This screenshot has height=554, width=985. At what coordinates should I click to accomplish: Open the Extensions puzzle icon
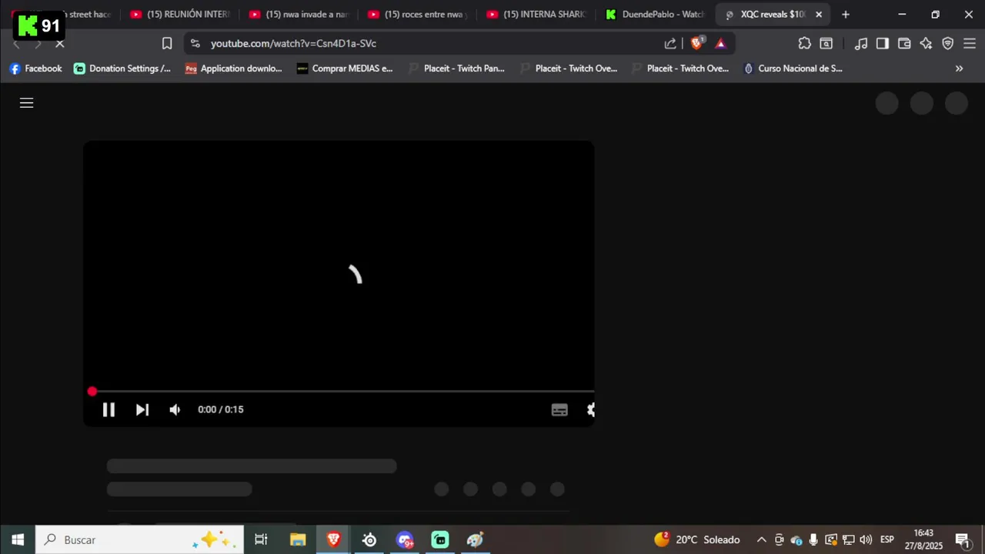click(804, 44)
